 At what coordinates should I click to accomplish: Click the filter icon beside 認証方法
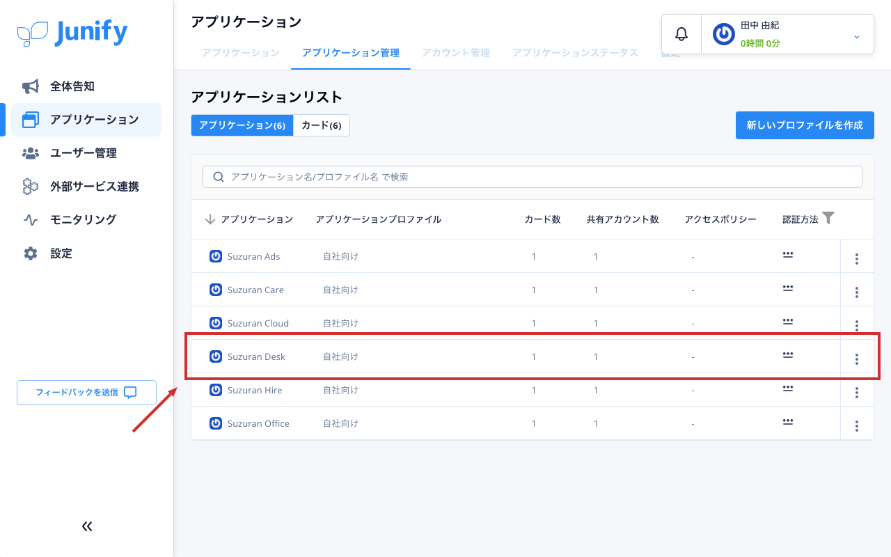[x=828, y=218]
